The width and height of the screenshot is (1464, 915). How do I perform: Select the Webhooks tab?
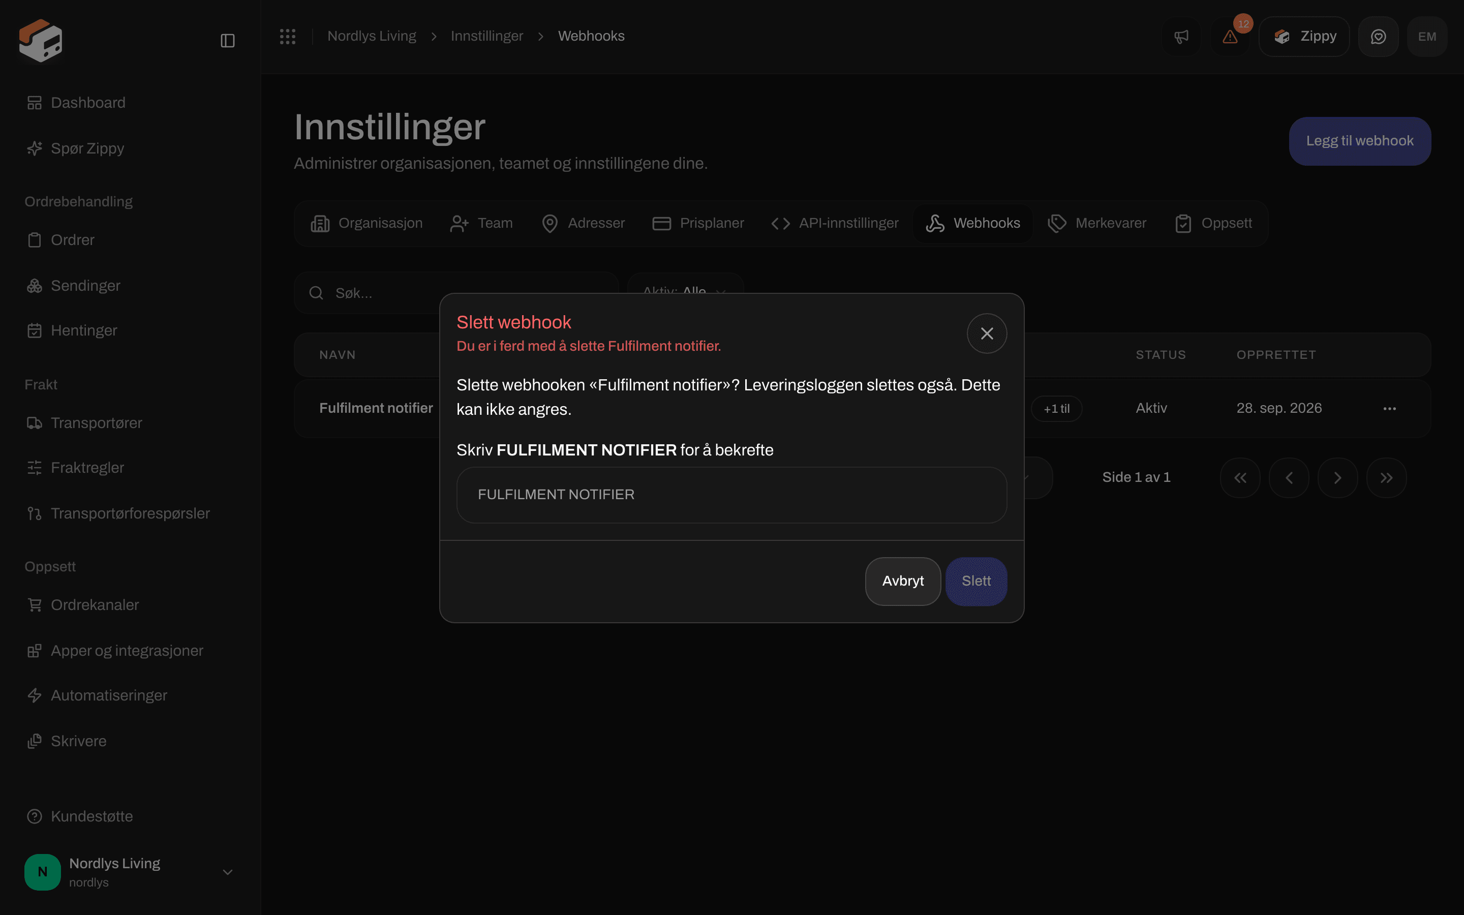pyautogui.click(x=973, y=223)
